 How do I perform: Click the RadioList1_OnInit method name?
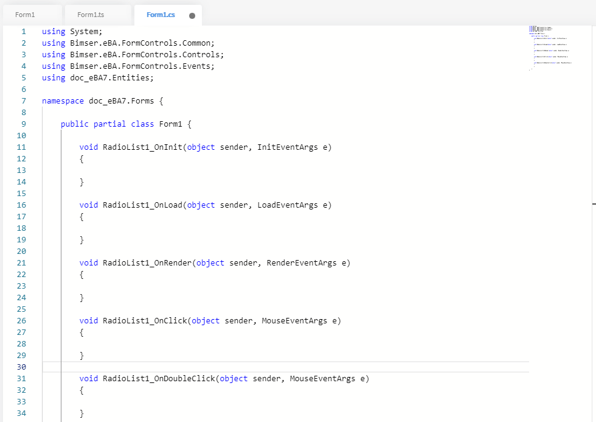click(x=142, y=147)
